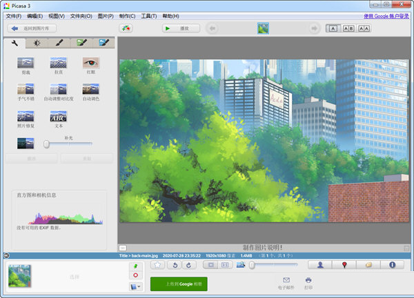This screenshot has width=414, height=298.
Task: Select the 剪裁 (crop) tool
Action: pos(26,63)
